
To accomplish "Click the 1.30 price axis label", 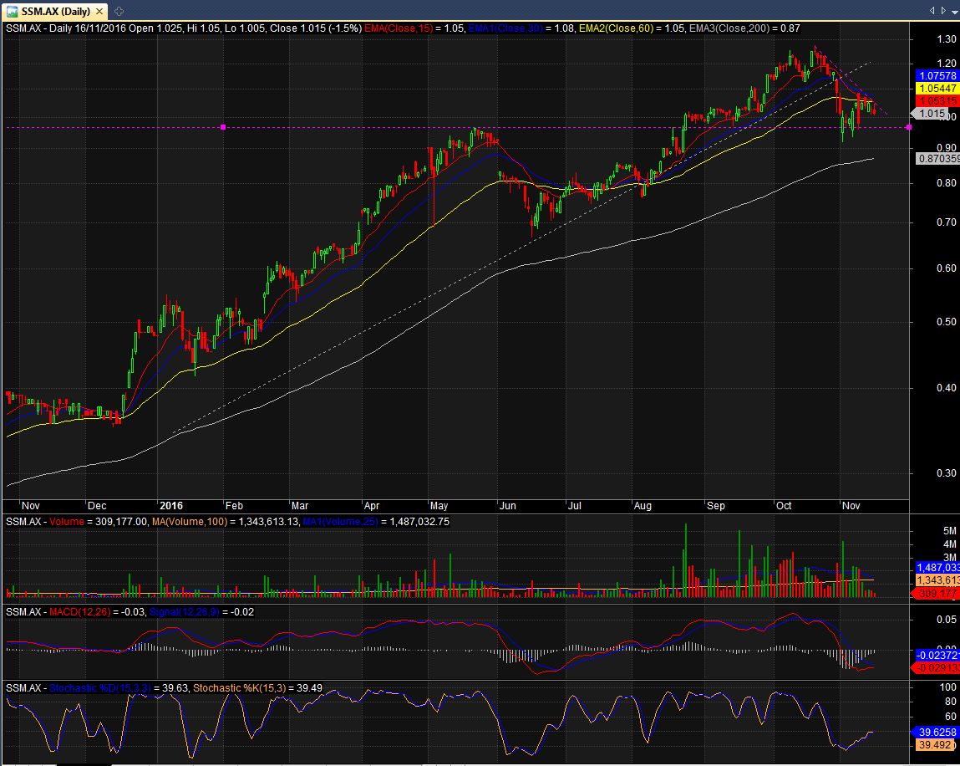I will 947,39.
